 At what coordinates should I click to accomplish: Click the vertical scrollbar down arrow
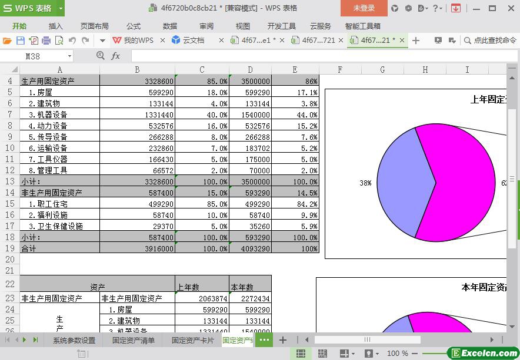point(512,327)
